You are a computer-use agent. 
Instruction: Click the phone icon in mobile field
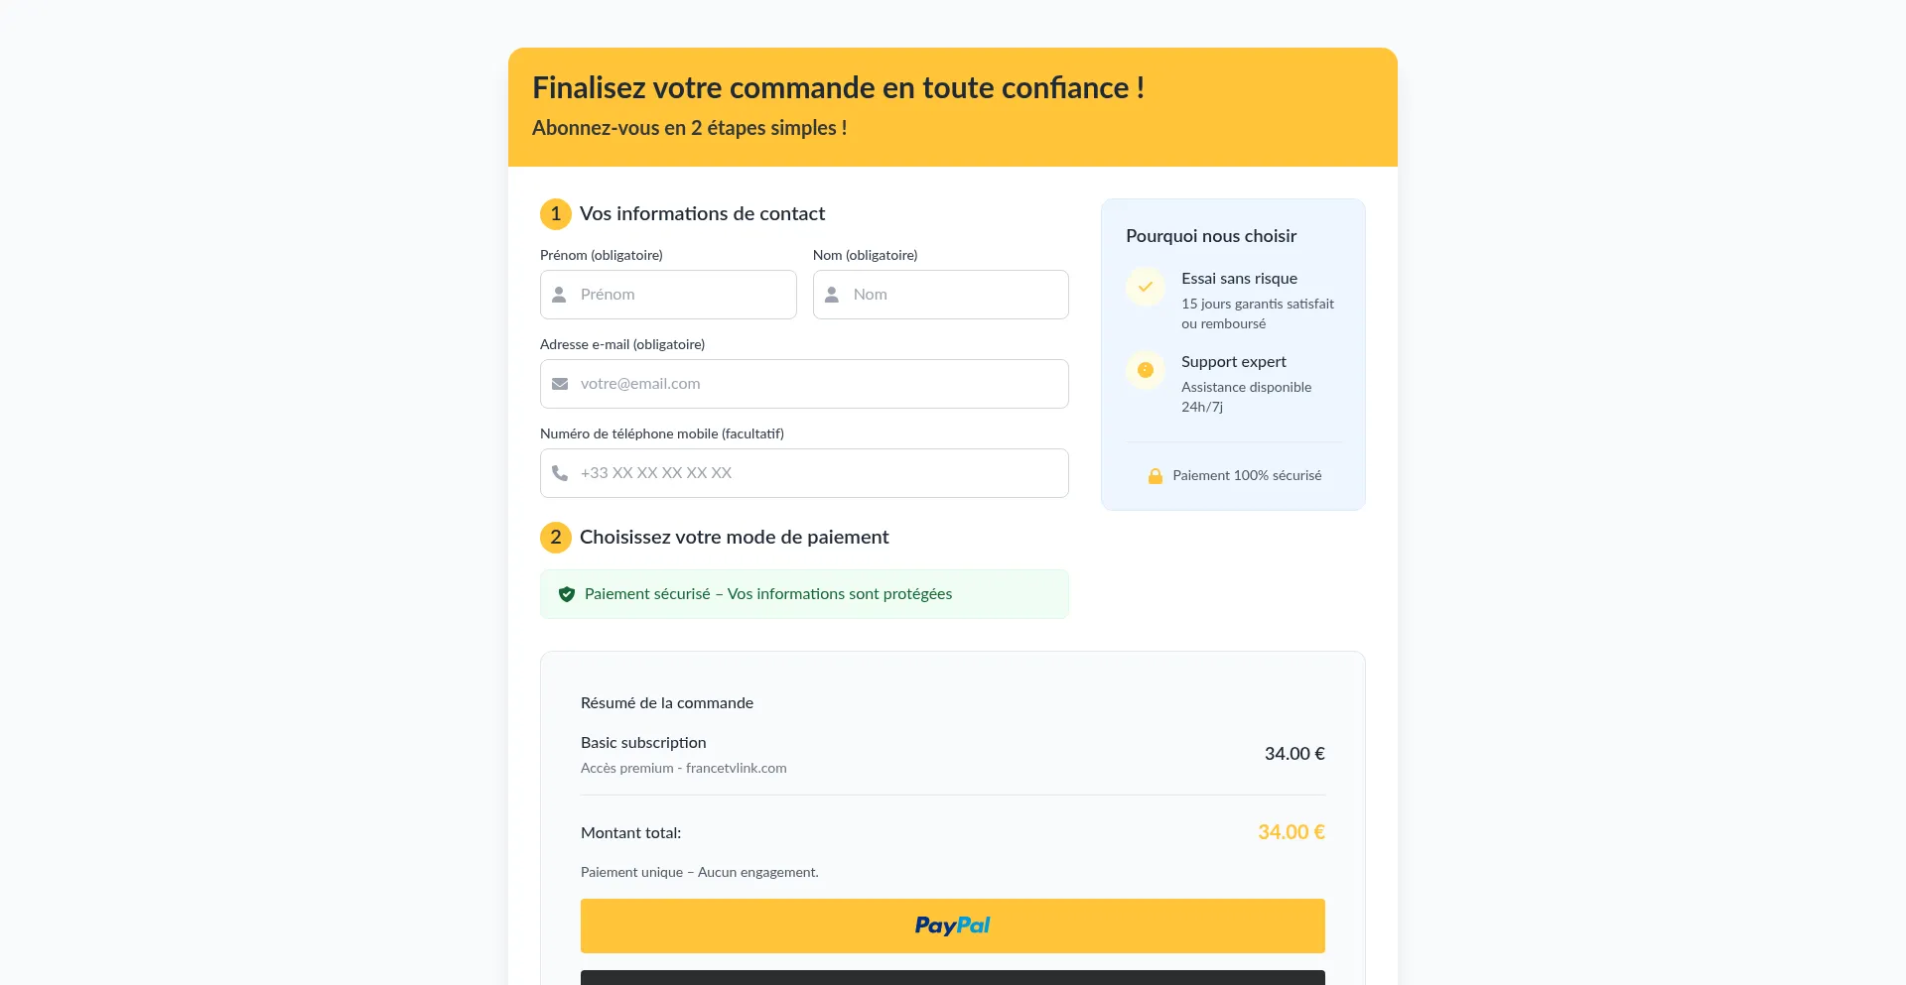(560, 473)
